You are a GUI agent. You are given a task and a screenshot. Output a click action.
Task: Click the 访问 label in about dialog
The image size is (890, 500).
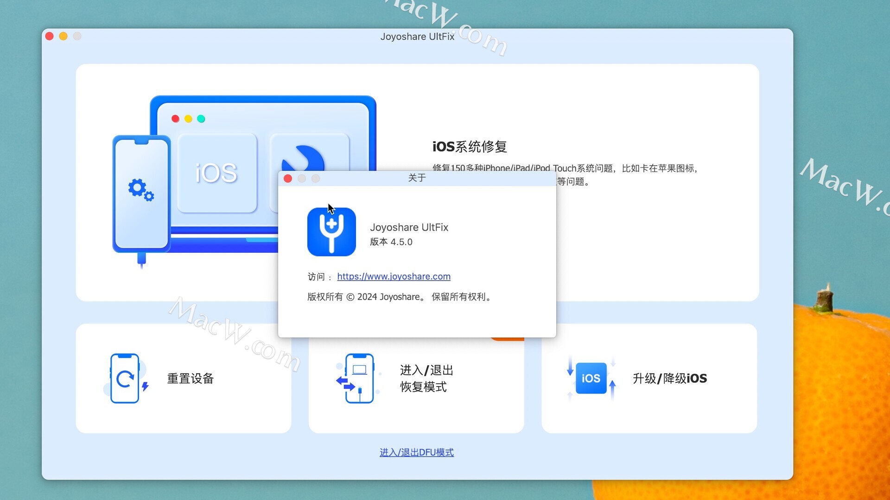coord(316,277)
